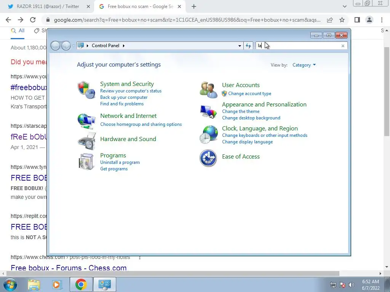The image size is (390, 292).
Task: Click Review your computer's status
Action: coord(131,91)
